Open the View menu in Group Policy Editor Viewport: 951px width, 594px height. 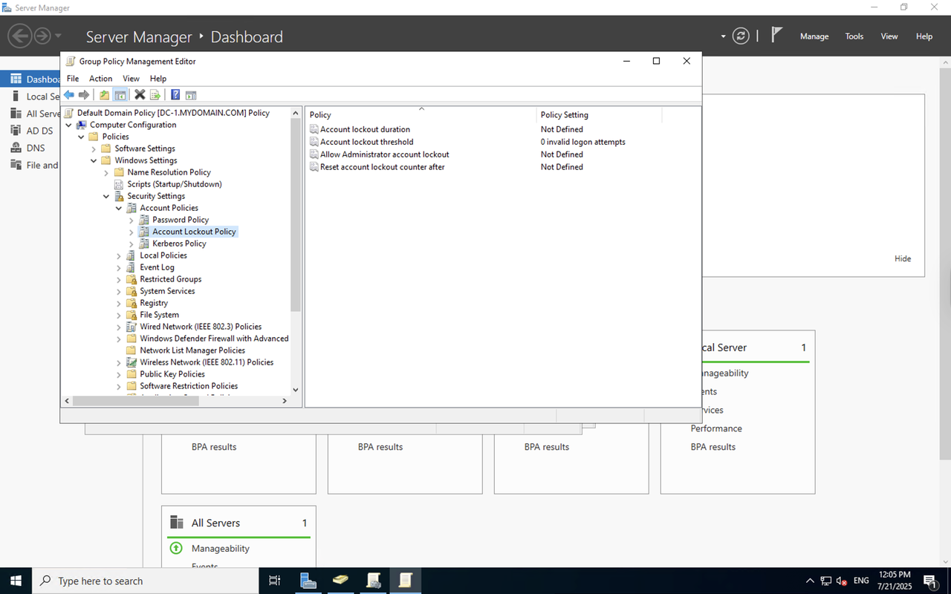(132, 78)
